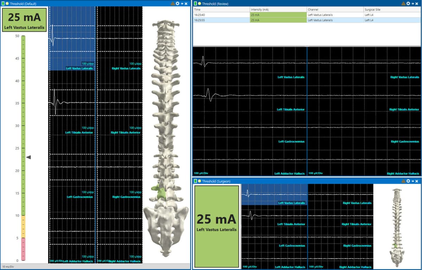Click yellow status indicator in Threshold (Review) header
The image size is (422, 270).
click(199, 4)
